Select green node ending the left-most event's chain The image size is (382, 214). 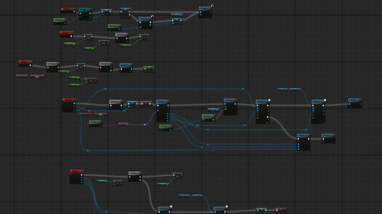click(x=149, y=70)
